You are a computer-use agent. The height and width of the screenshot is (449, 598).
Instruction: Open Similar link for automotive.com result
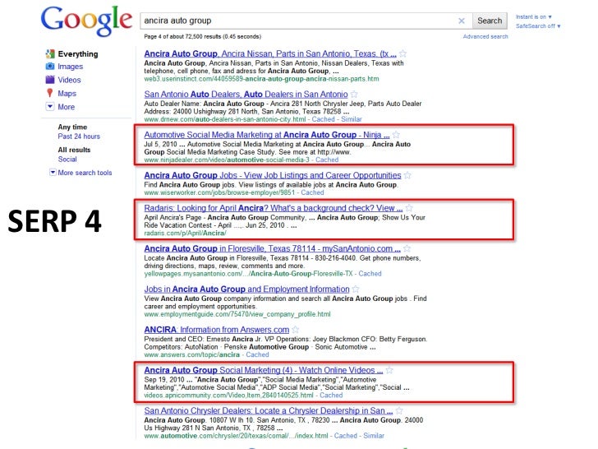coord(374,436)
